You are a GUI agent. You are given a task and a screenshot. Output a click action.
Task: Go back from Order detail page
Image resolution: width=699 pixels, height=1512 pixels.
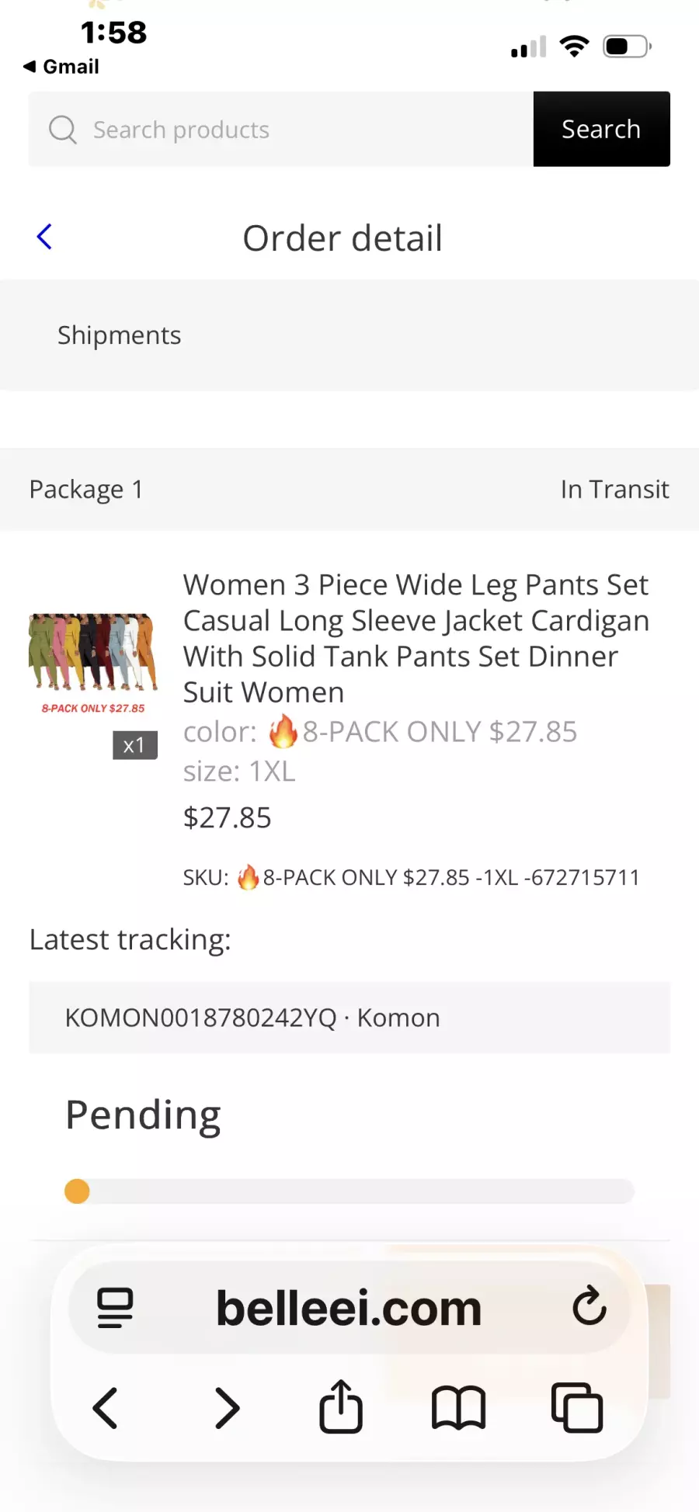pos(45,237)
